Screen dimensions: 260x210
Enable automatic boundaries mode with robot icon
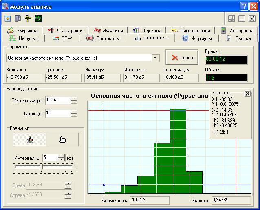coord(30,140)
